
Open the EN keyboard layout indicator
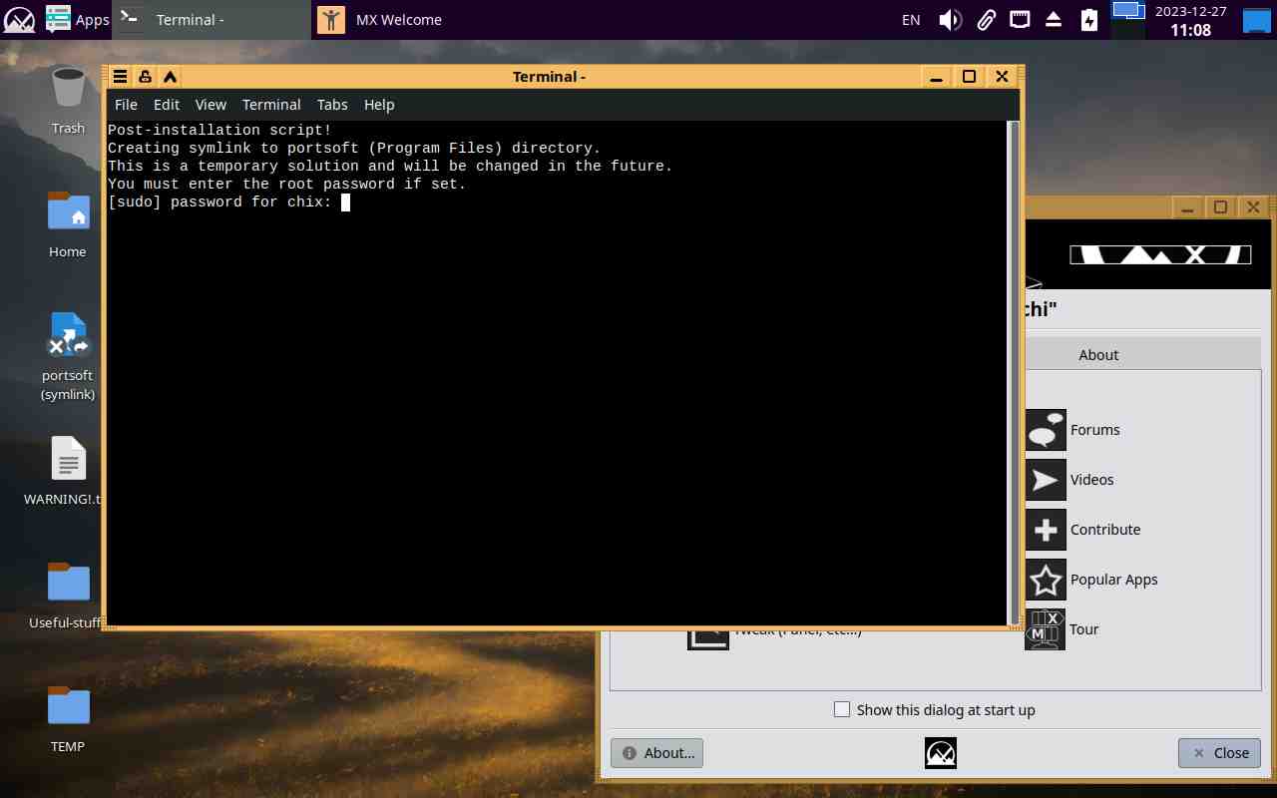coord(911,19)
